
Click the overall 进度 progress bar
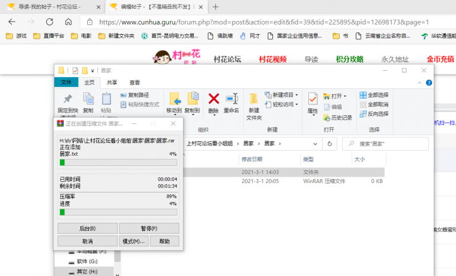coord(119,212)
